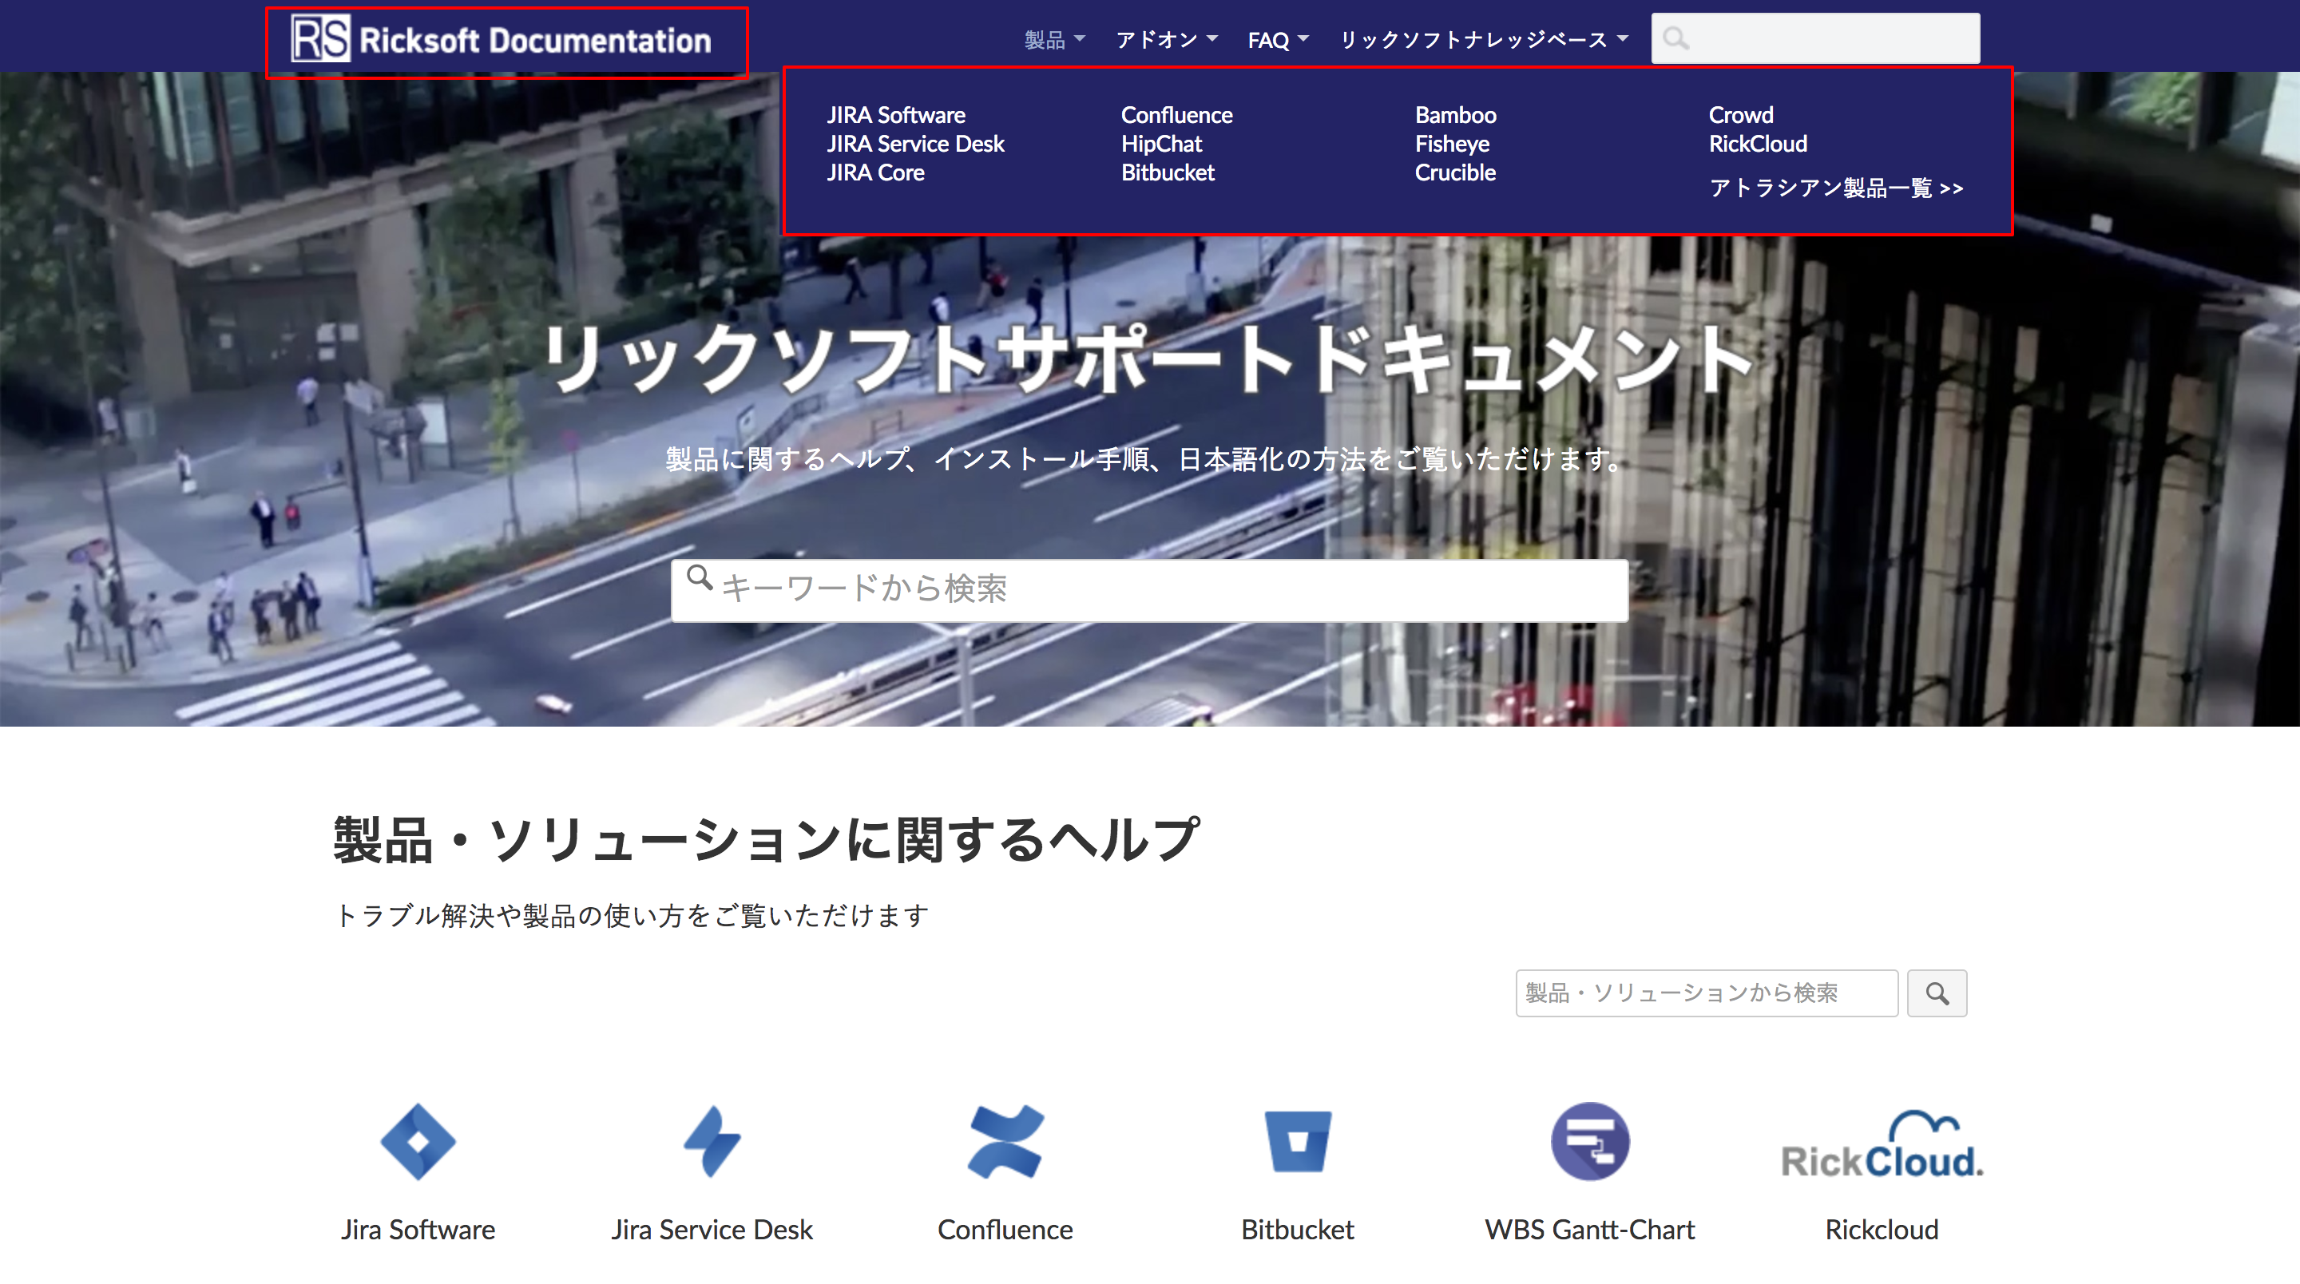The width and height of the screenshot is (2300, 1284).
Task: Select Crowd in the products menu
Action: (1741, 115)
